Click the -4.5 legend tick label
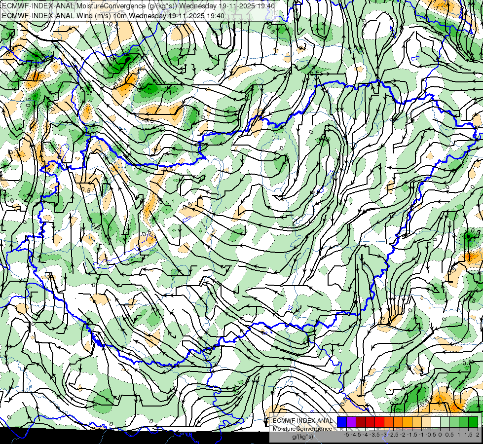The width and height of the screenshot is (483, 444). [x=356, y=435]
